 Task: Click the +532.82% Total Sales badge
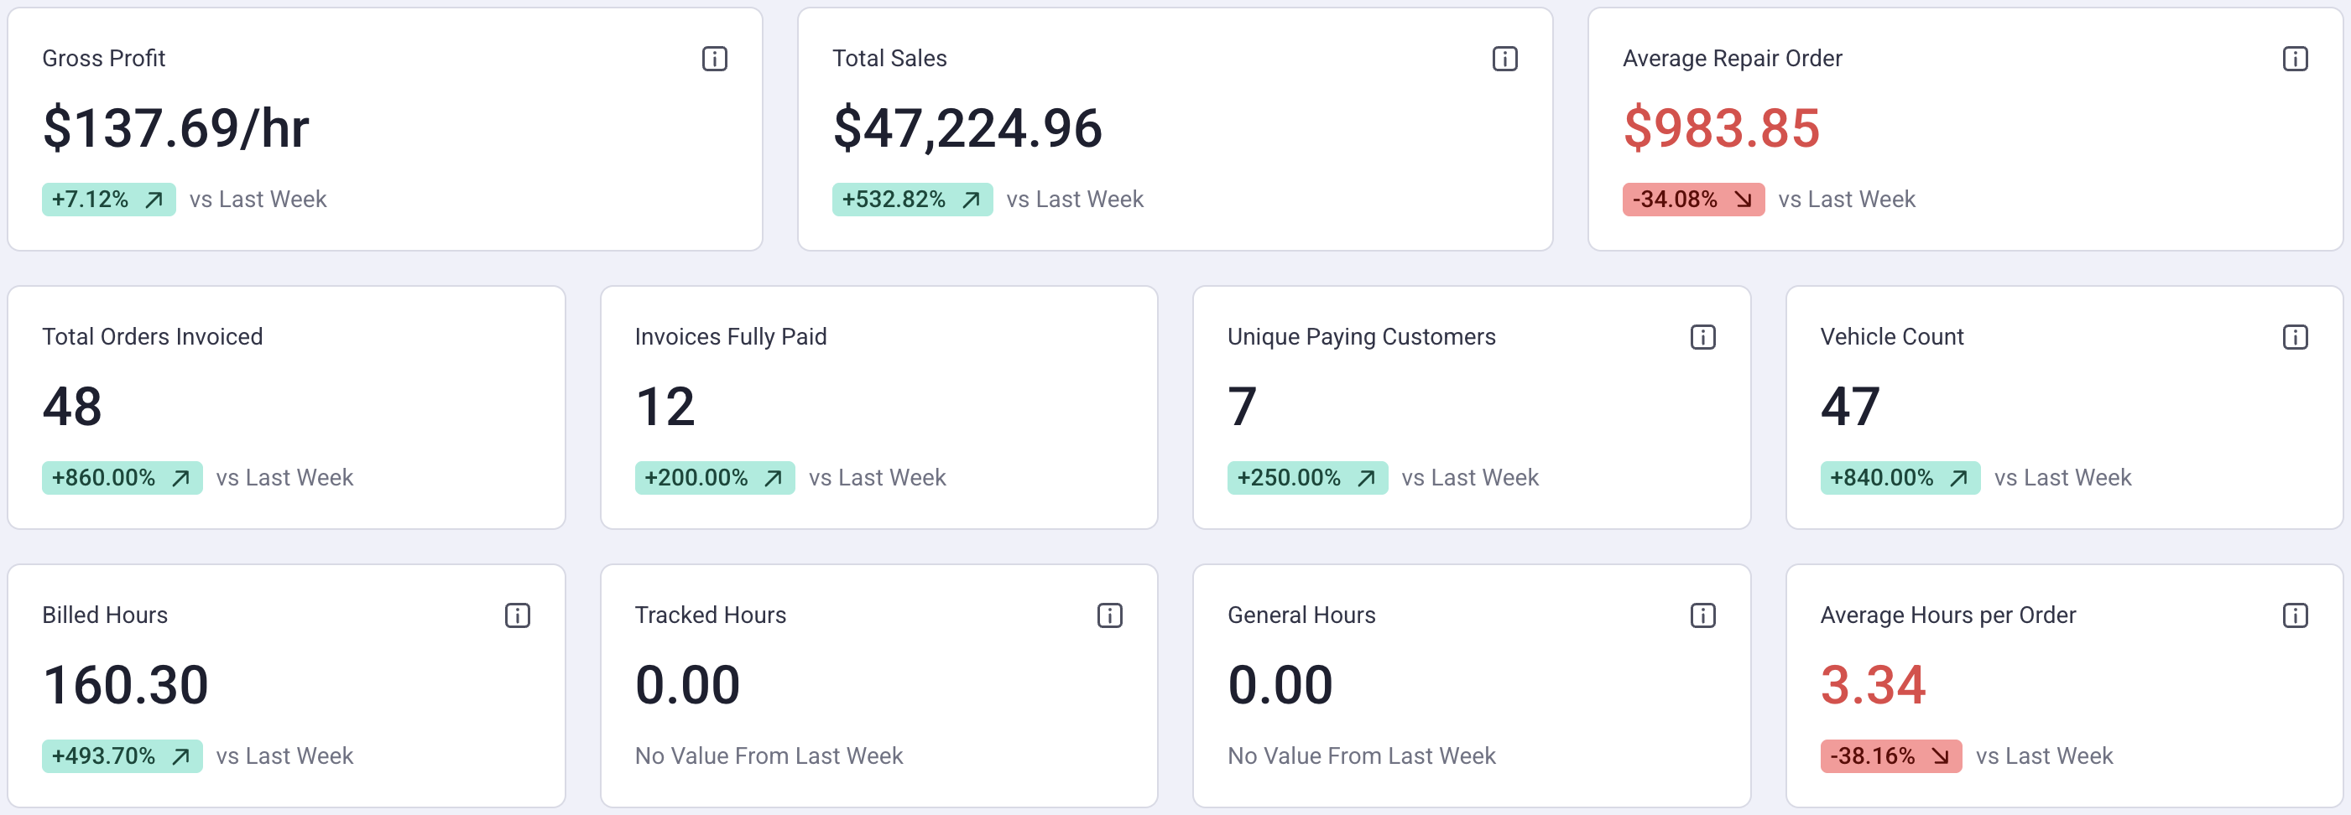pos(912,200)
